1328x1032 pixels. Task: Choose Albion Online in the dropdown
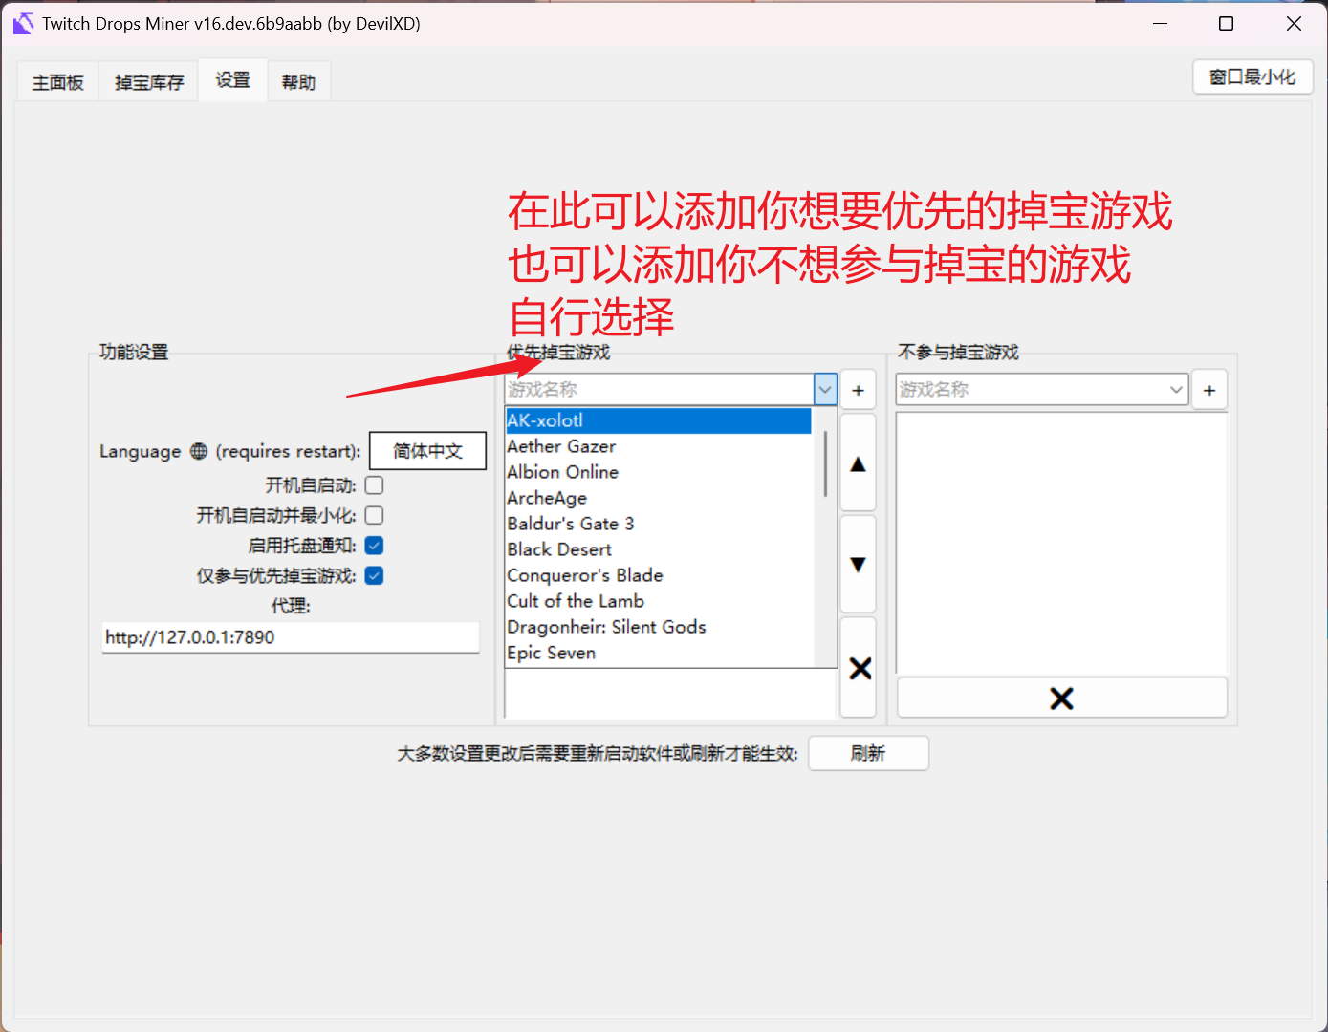coord(659,472)
